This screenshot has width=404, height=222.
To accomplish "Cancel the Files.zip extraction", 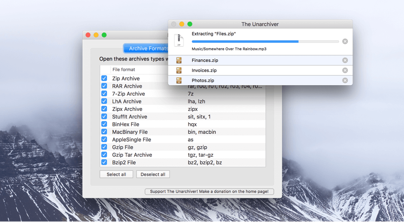I will click(345, 41).
